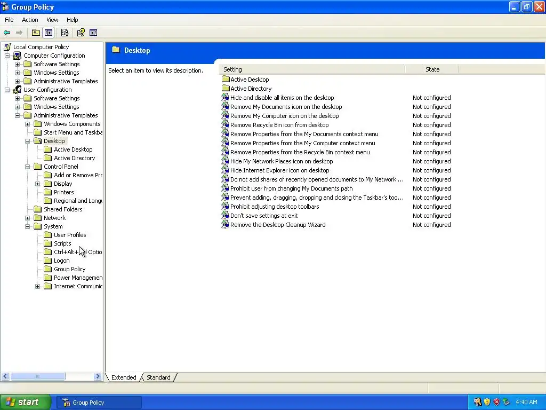Click the tree pane scrollbar left arrow
Image resolution: width=546 pixels, height=410 pixels.
tap(5, 376)
